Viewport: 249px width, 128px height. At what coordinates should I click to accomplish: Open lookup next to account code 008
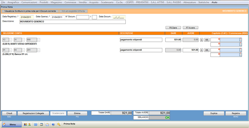tap(39, 40)
